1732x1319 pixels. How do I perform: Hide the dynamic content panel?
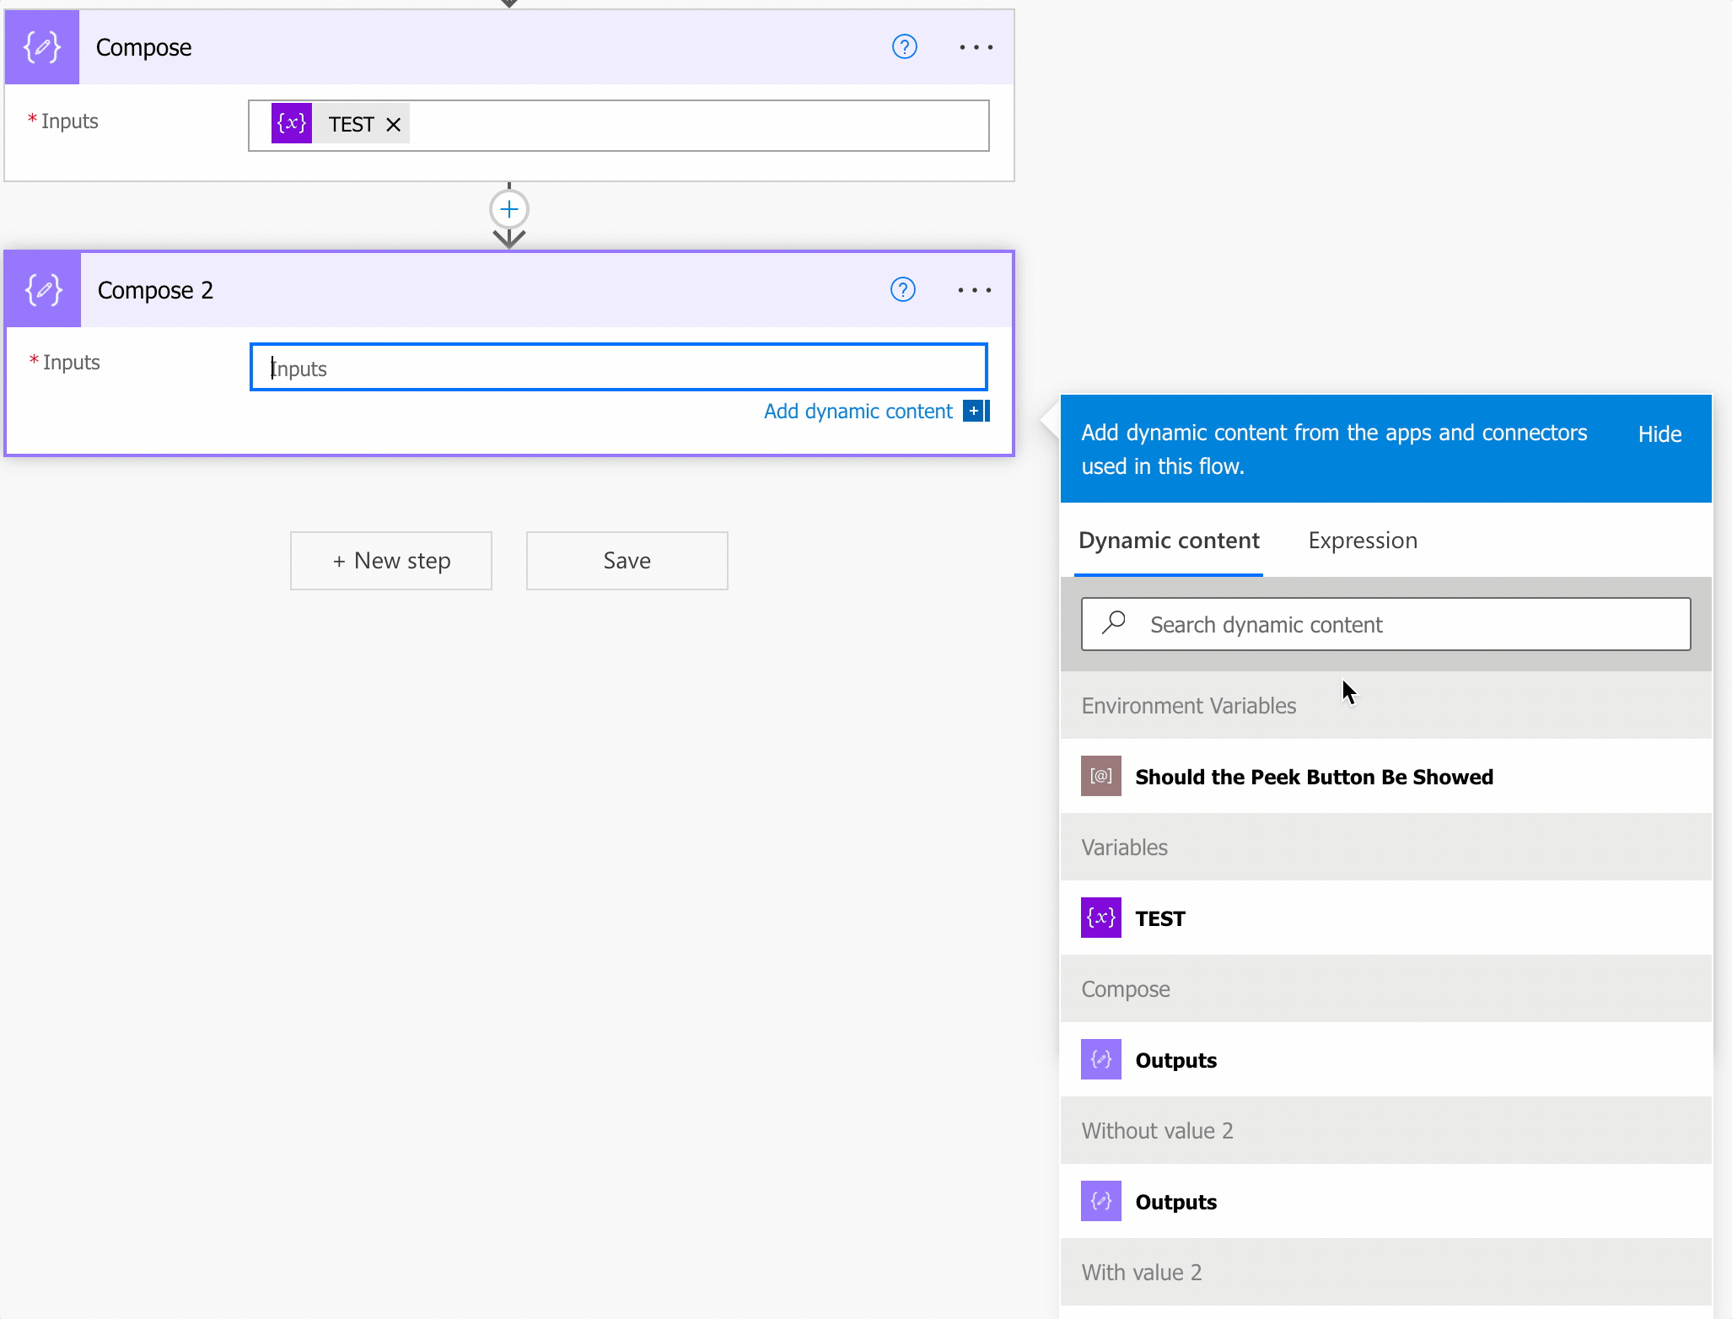(1659, 434)
